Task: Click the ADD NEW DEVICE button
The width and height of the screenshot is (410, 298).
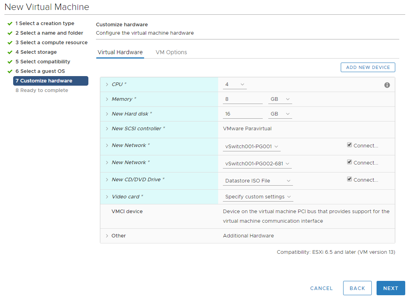Action: tap(367, 67)
